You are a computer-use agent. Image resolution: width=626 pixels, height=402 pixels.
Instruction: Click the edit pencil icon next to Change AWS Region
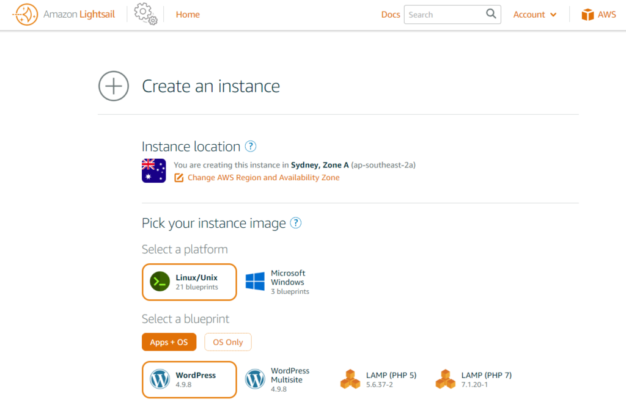click(179, 178)
